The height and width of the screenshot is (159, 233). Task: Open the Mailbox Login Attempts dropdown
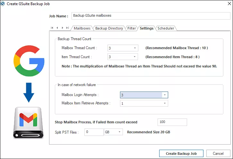pos(165,95)
